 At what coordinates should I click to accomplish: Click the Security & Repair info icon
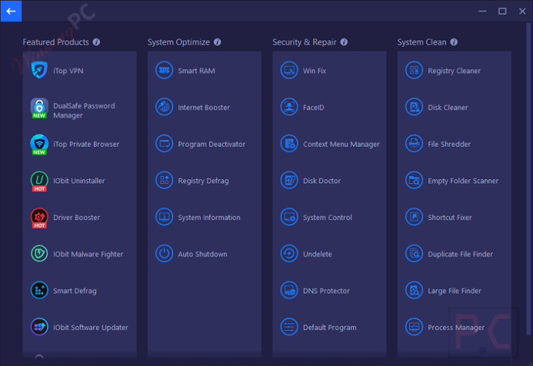coord(344,42)
